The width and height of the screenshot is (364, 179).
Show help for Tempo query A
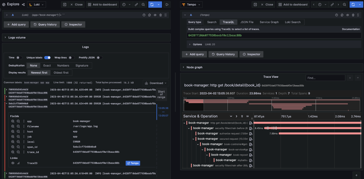point(336,15)
